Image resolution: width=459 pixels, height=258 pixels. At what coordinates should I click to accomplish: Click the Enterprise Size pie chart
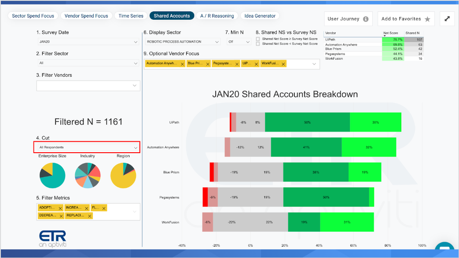[52, 176]
